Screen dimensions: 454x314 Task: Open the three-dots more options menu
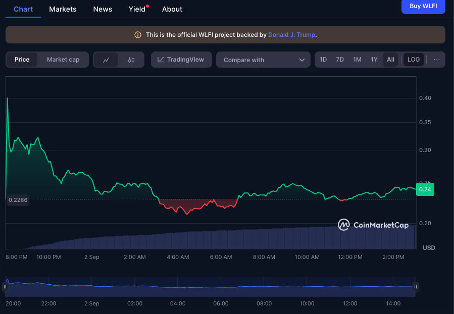pos(437,60)
